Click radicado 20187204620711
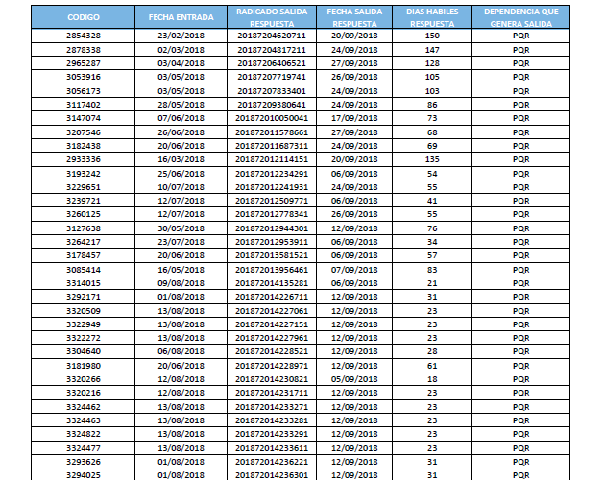Screen dimensions: 604x480 pyautogui.click(x=272, y=36)
